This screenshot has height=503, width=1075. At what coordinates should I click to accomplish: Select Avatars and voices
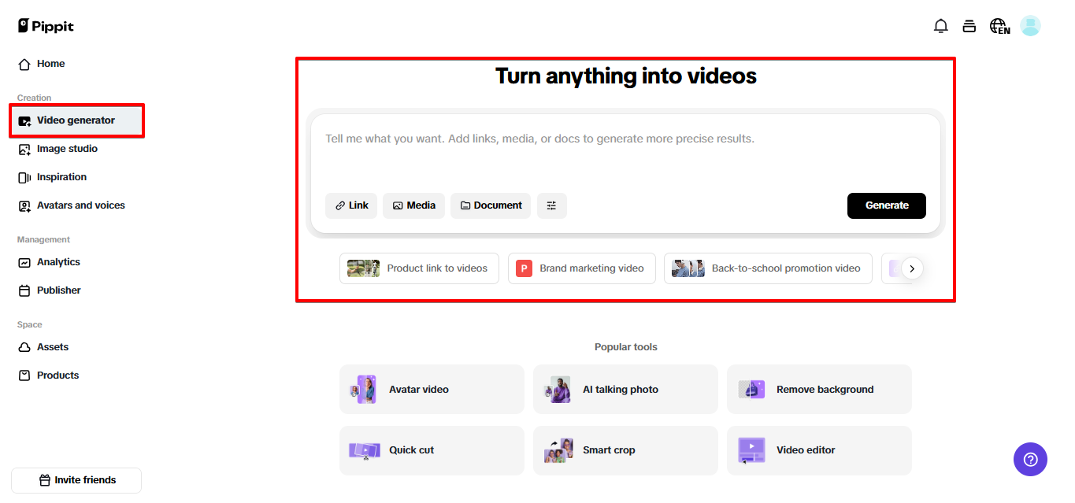(80, 205)
